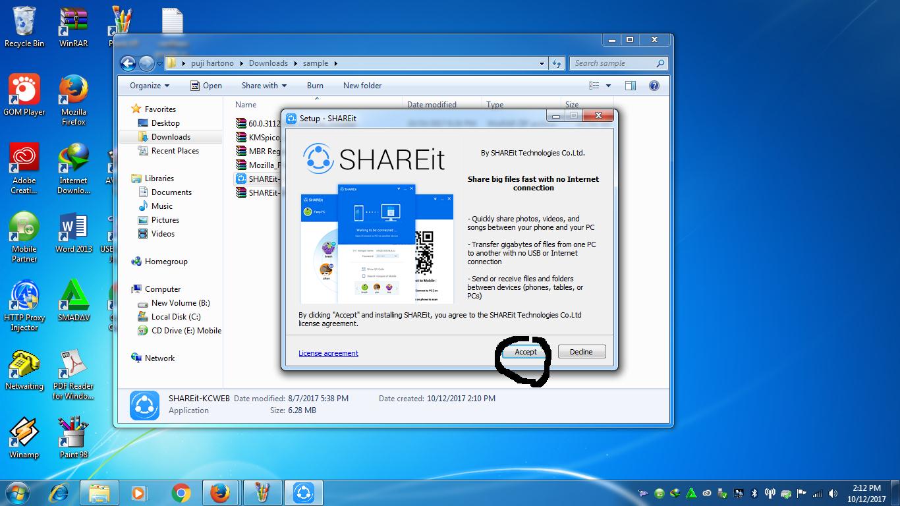Refresh the sample folder view
The image size is (900, 506).
(x=557, y=64)
